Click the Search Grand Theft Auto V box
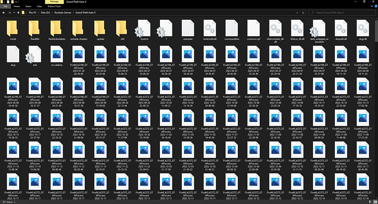 point(342,13)
